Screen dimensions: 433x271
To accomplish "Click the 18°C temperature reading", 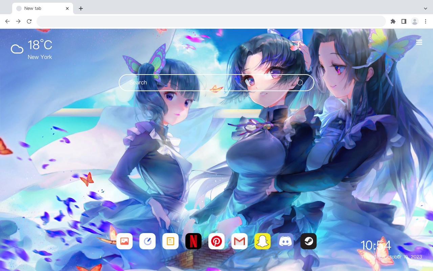I will [x=40, y=45].
